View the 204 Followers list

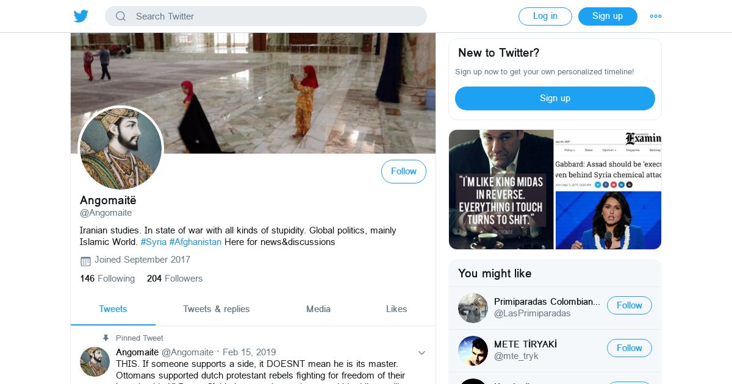pyautogui.click(x=174, y=279)
